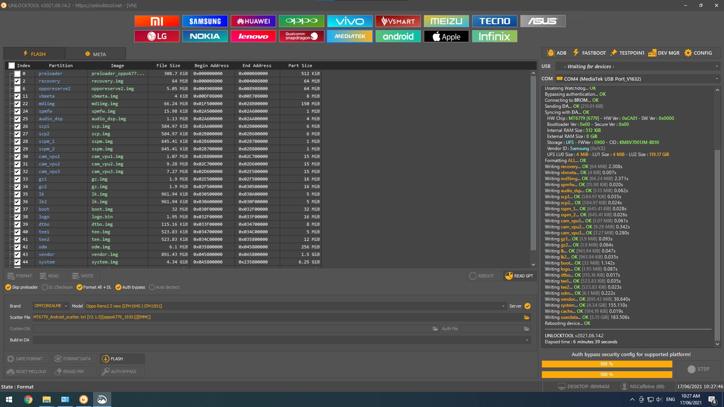Open the FASTBOOT tool

[589, 53]
